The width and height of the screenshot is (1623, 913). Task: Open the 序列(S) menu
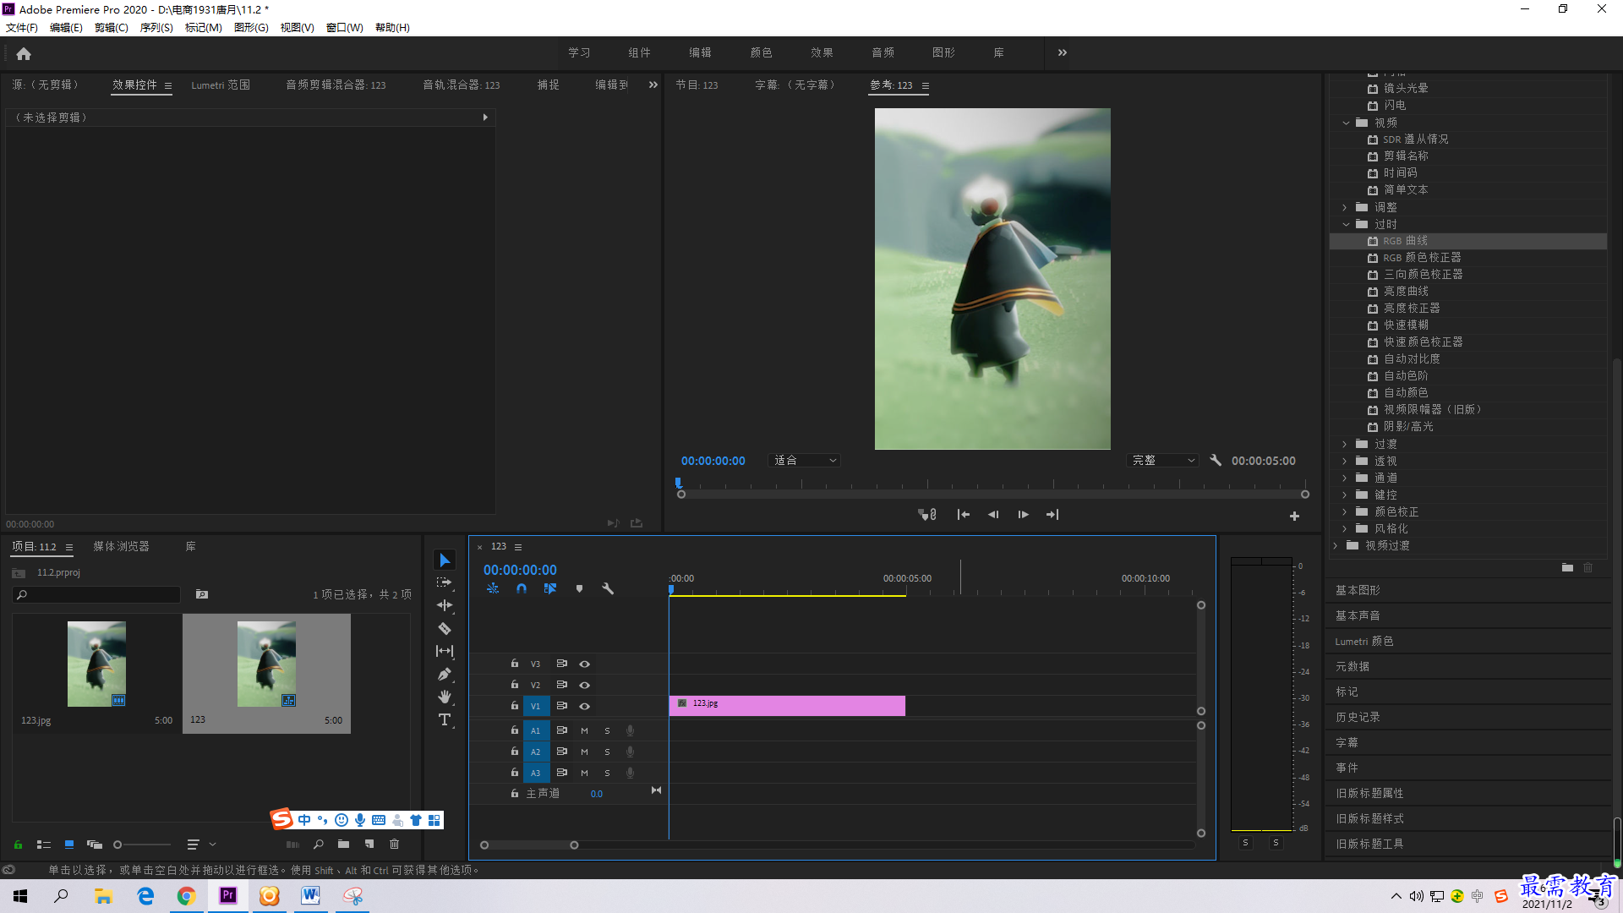[156, 28]
